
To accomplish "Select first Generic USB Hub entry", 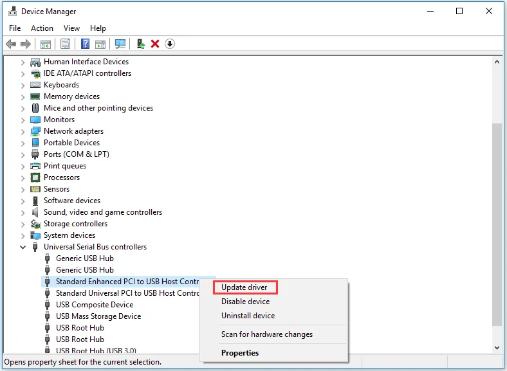I will coord(85,258).
